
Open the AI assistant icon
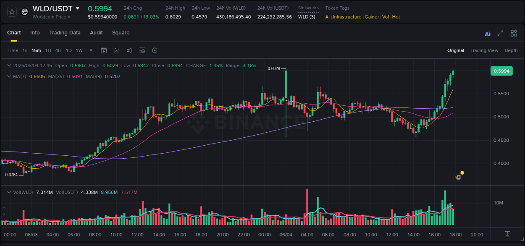pos(488,34)
